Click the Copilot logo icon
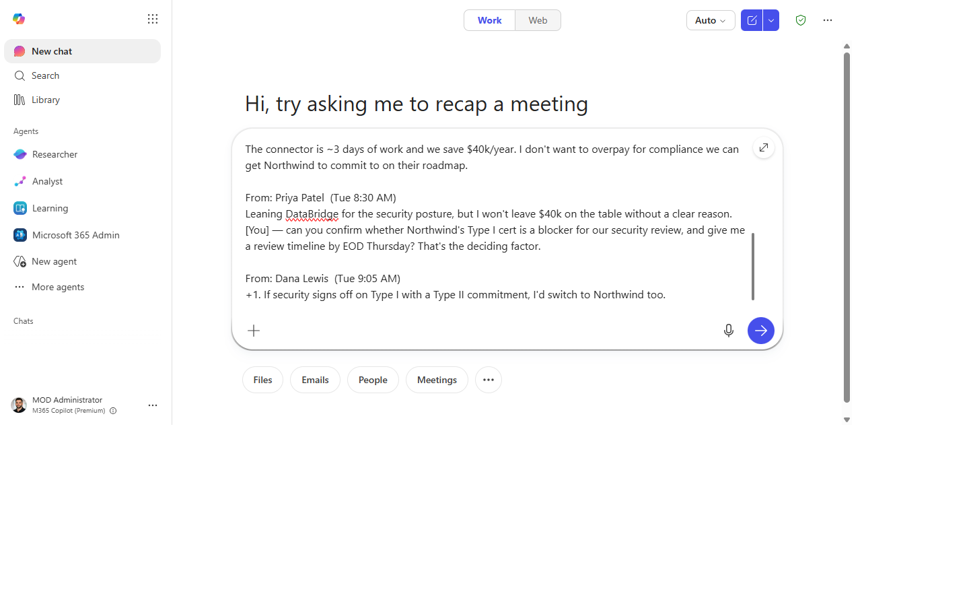 [x=19, y=19]
